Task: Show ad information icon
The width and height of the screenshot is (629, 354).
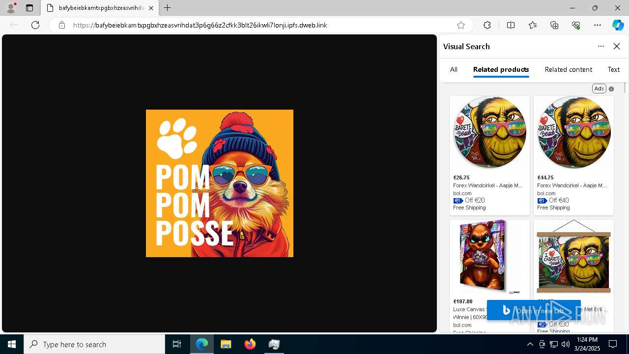Action: pyautogui.click(x=611, y=89)
